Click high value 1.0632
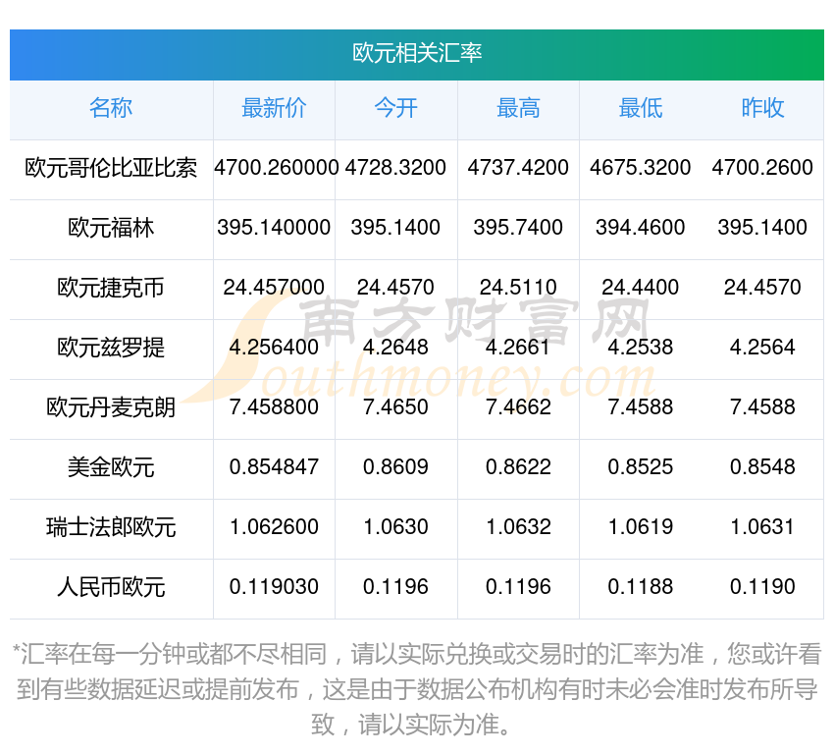The width and height of the screenshot is (834, 755). (x=518, y=527)
